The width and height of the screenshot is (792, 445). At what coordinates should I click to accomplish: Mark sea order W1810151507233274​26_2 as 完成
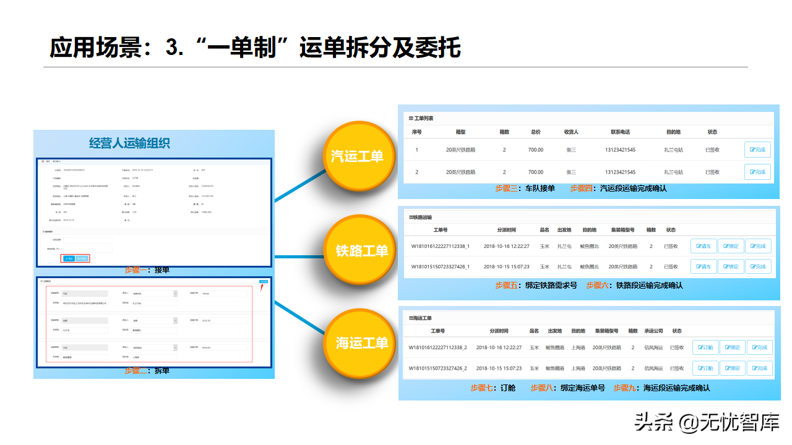(x=760, y=368)
